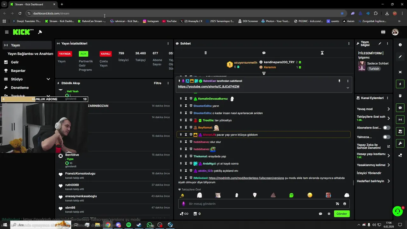
Task: Open the user profile avatar at top right
Action: 395,32
